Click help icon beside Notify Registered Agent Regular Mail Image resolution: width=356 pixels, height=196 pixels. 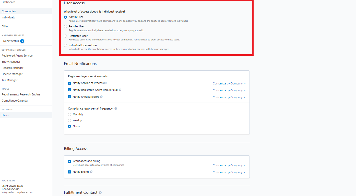[120, 90]
